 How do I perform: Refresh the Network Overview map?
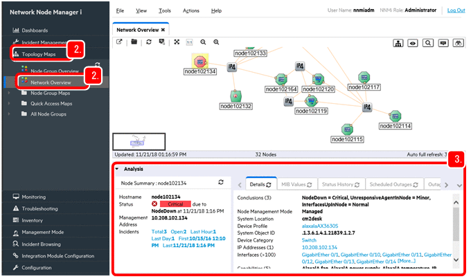click(148, 43)
